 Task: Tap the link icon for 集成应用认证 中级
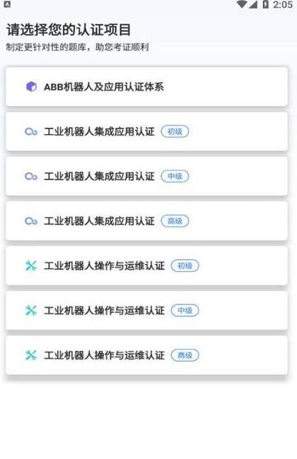[31, 177]
